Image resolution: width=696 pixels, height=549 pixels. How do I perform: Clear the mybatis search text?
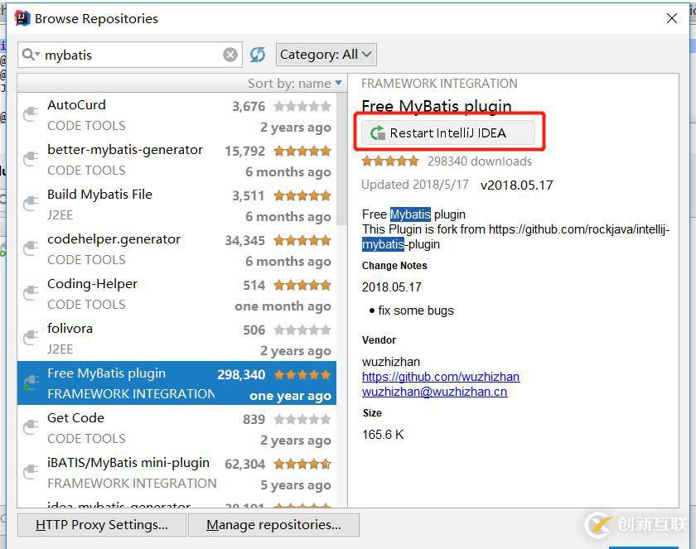(230, 55)
